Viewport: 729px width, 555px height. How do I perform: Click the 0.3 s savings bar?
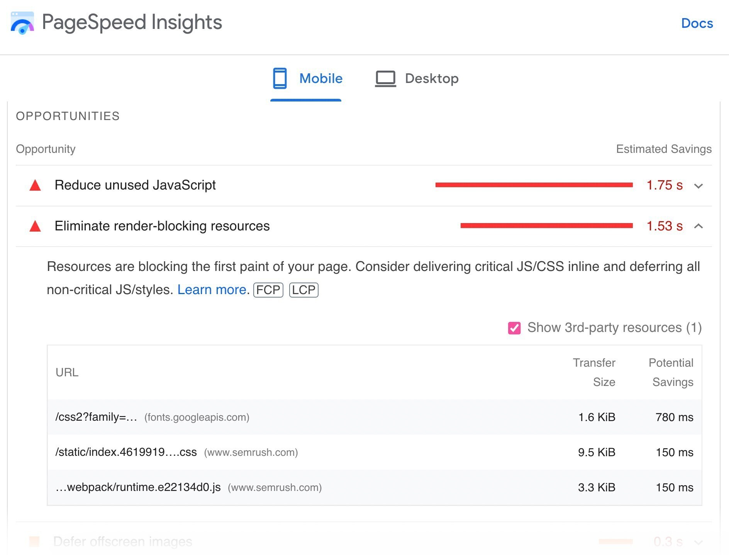pyautogui.click(x=616, y=541)
